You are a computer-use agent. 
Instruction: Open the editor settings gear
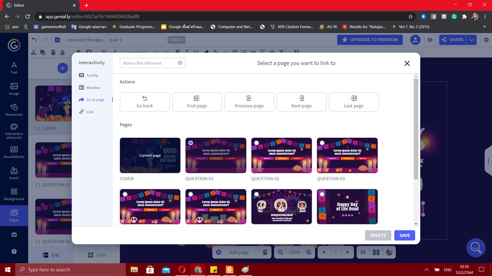tap(486, 39)
